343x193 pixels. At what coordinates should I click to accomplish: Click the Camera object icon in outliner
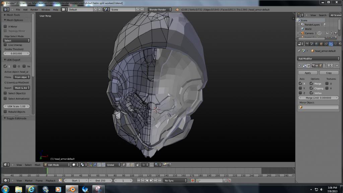point(302,33)
